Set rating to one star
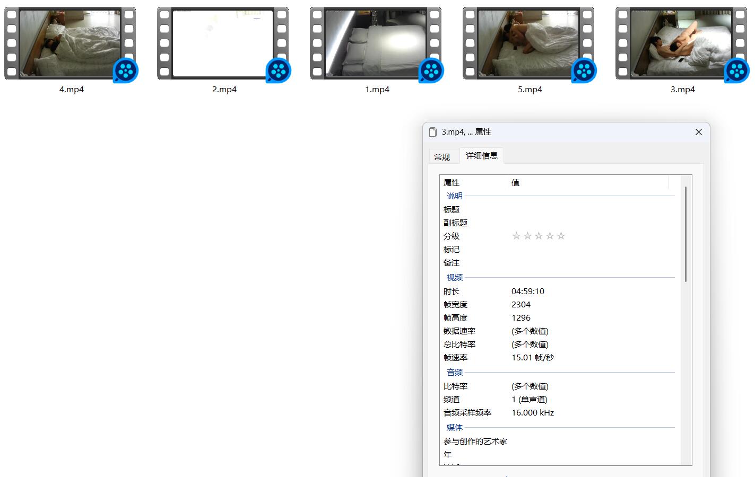Screen dimensions: 755x477 [516, 236]
